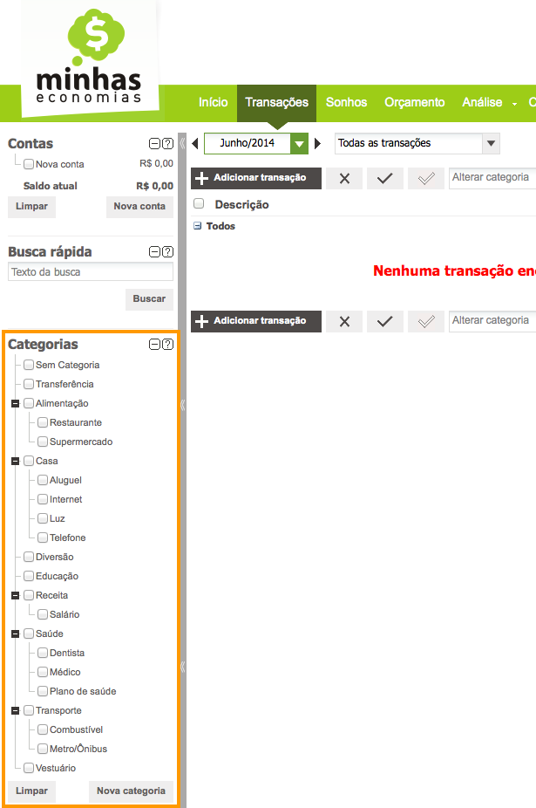The height and width of the screenshot is (808, 536).
Task: Go to next month arrow
Action: coord(318,143)
